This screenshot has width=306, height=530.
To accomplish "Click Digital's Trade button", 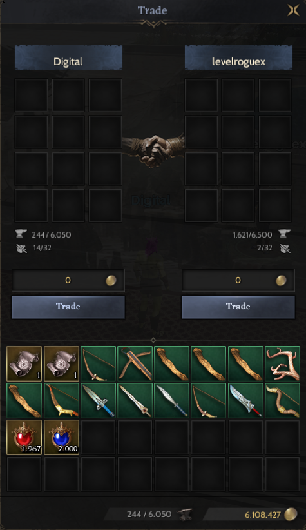I will (x=68, y=307).
